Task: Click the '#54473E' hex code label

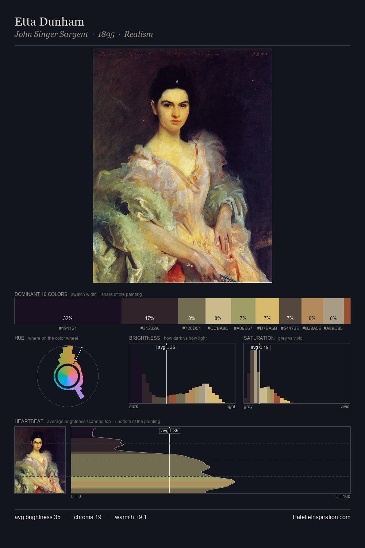Action: 290,328
